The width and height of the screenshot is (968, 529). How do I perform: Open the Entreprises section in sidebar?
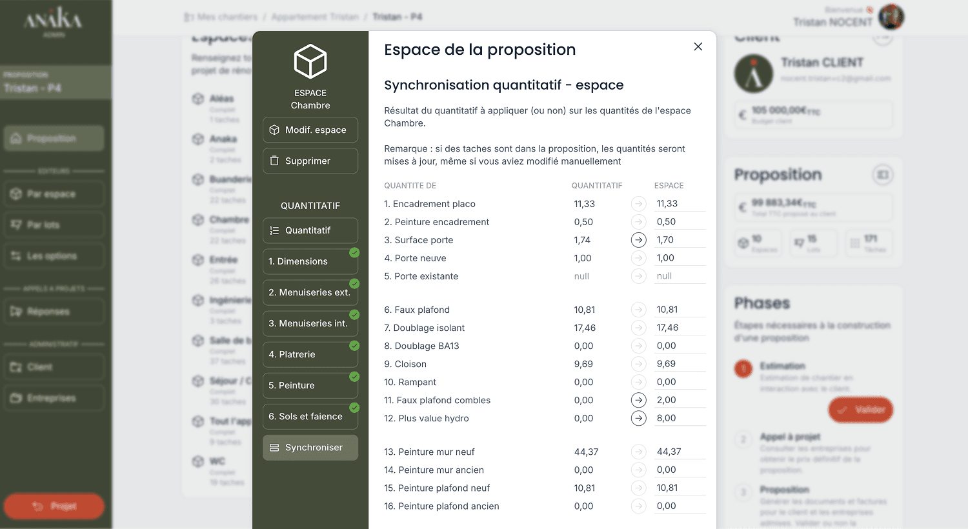click(x=54, y=398)
